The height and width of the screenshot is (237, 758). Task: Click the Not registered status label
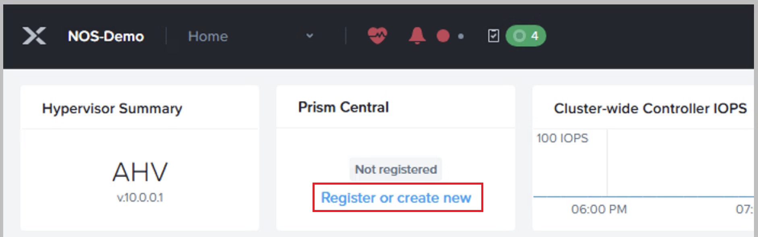pyautogui.click(x=396, y=169)
